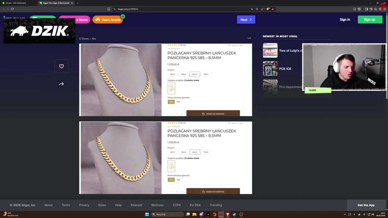Reload the page with the refresh icon
The width and height of the screenshot is (388, 218).
click(12, 9)
